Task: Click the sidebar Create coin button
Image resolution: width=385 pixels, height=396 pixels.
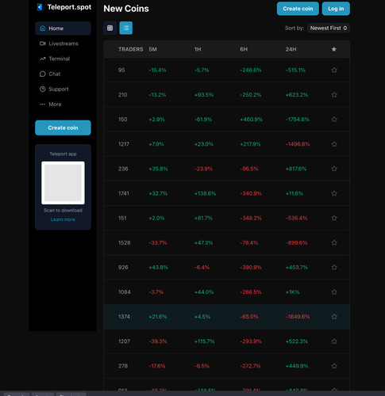Action: point(63,128)
